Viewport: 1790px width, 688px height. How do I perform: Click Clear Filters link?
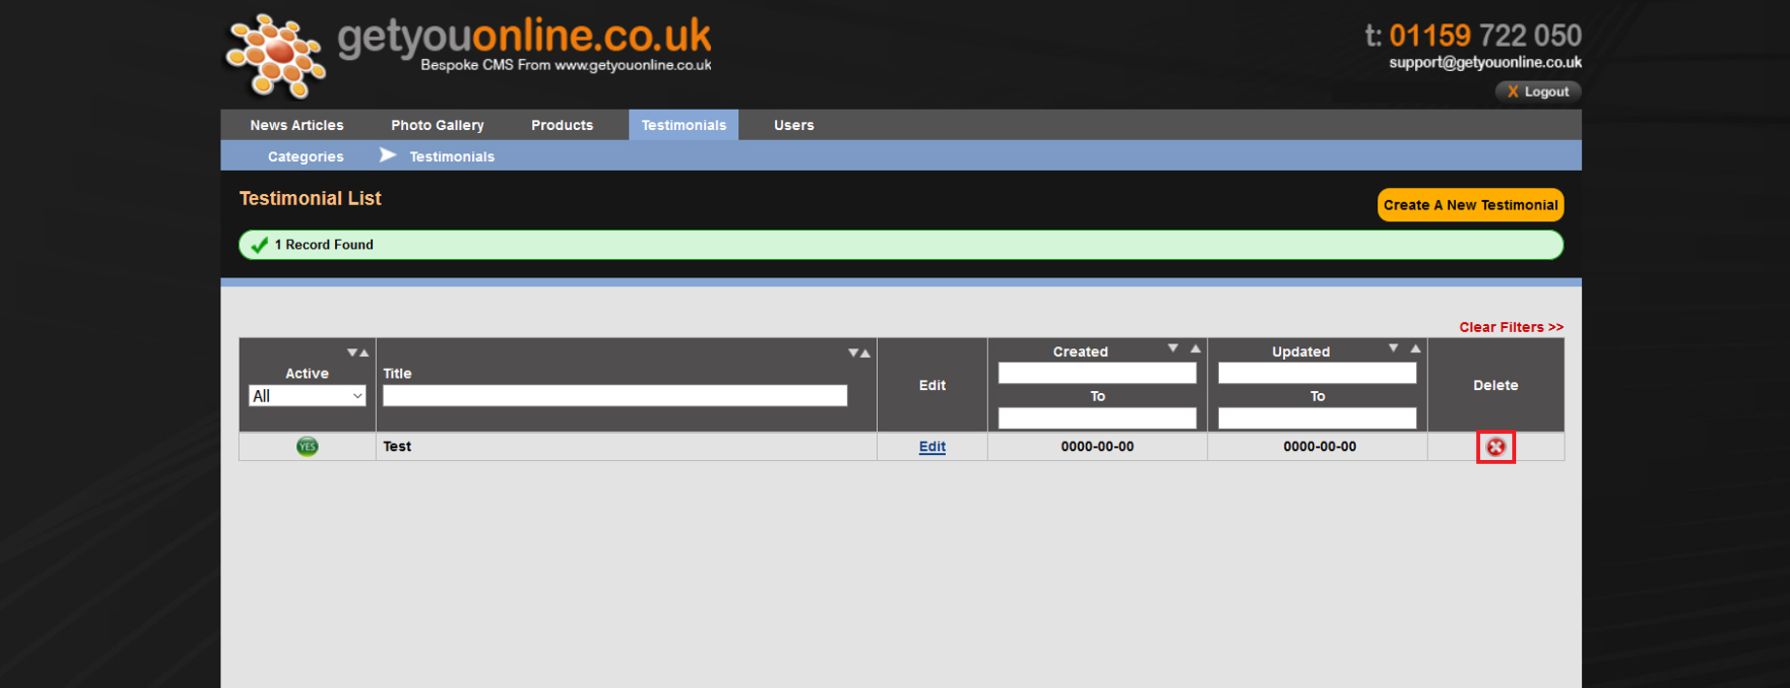pos(1511,327)
